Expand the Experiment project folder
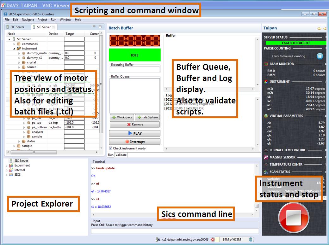329x245 pixels. coord(7,166)
